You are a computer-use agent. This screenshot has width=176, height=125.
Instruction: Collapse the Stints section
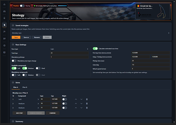coord(13,83)
